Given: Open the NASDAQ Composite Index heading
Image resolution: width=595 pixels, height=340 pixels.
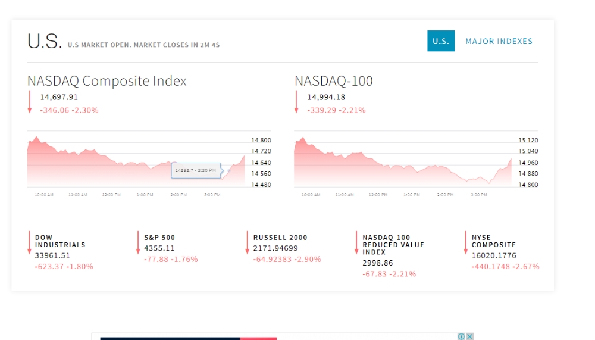Looking at the screenshot, I should 107,81.
